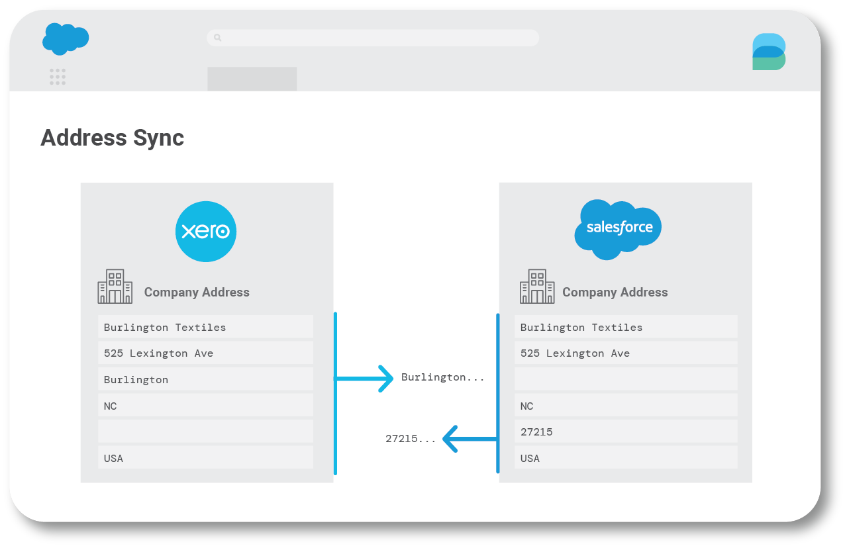Viewport: 847px width, 548px height.
Task: Open the app launcher dots grid
Action: pos(58,77)
